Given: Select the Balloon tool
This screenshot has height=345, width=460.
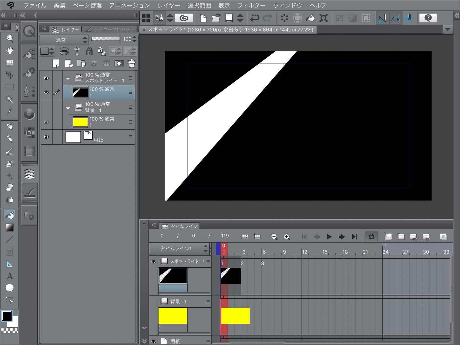Looking at the screenshot, I should coord(10,288).
